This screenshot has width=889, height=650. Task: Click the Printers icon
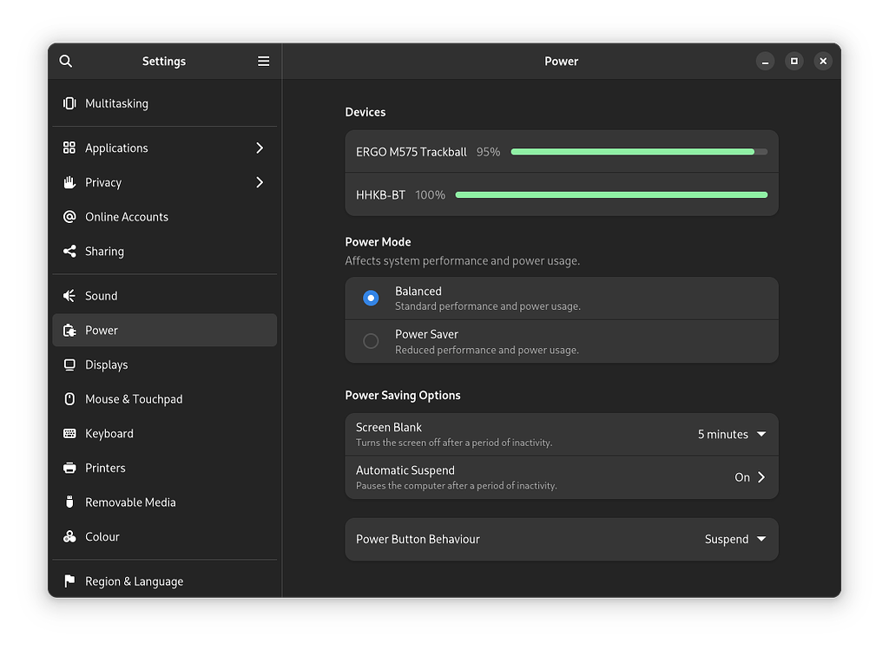tap(69, 467)
